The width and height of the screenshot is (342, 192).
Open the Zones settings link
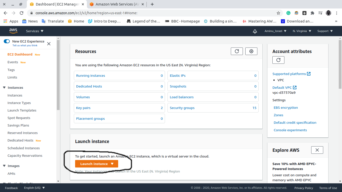278,115
